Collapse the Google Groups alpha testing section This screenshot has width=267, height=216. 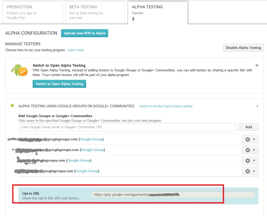point(257,106)
